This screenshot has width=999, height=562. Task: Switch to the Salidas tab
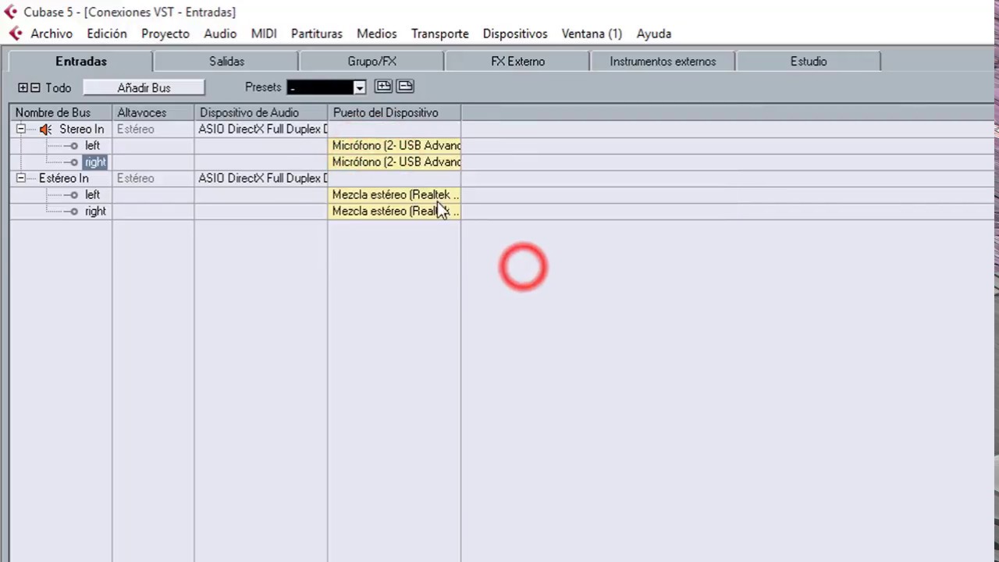tap(226, 61)
